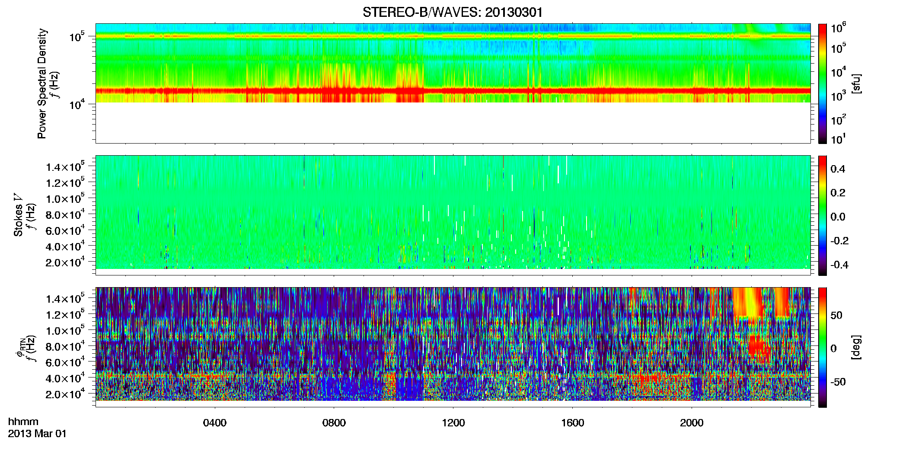The height and width of the screenshot is (467, 906).
Task: Pick the φ RTN degrees color bar
Action: (x=823, y=347)
